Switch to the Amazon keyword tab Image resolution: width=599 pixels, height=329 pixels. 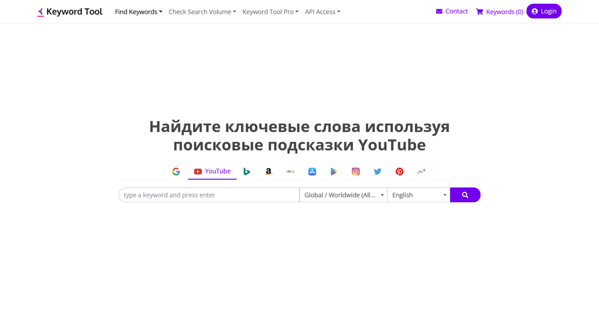pyautogui.click(x=268, y=171)
